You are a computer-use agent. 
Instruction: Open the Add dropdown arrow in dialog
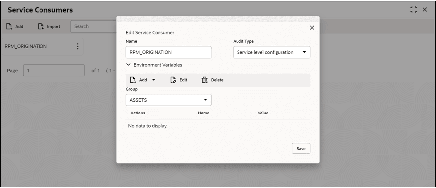[x=154, y=80]
